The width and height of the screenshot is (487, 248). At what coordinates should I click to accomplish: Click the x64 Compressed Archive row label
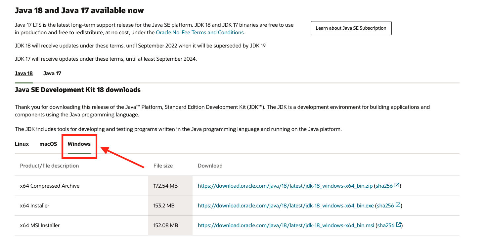point(50,186)
